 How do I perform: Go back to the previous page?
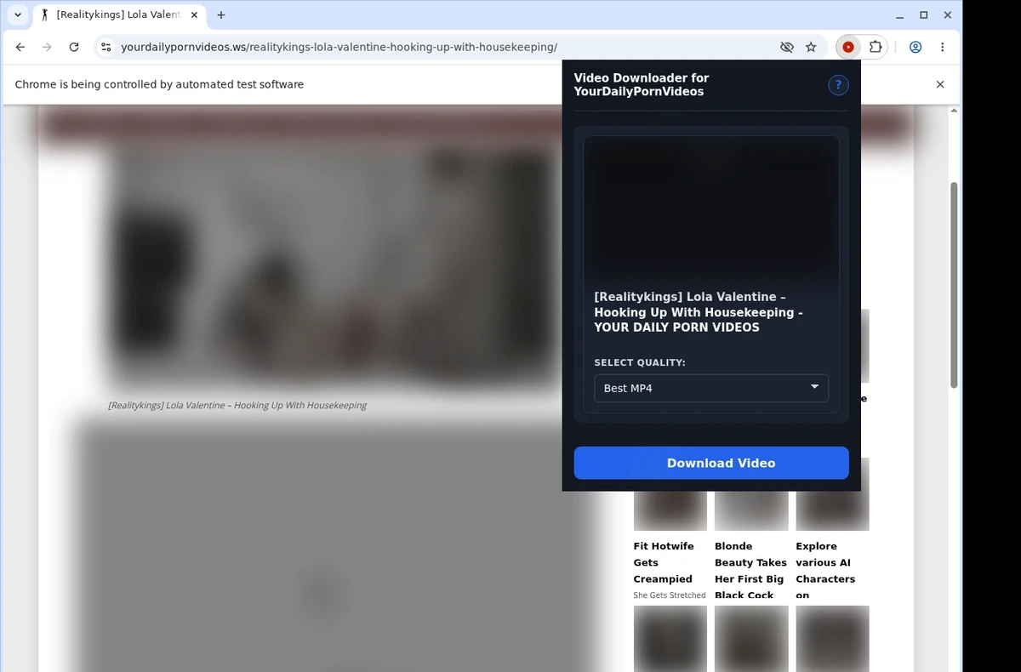click(x=20, y=48)
